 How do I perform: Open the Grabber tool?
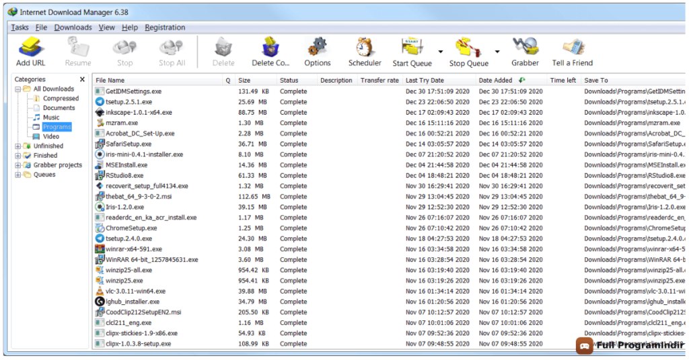coord(525,48)
